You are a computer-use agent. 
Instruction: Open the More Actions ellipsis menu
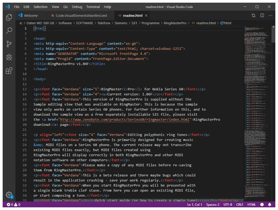tap(271, 16)
